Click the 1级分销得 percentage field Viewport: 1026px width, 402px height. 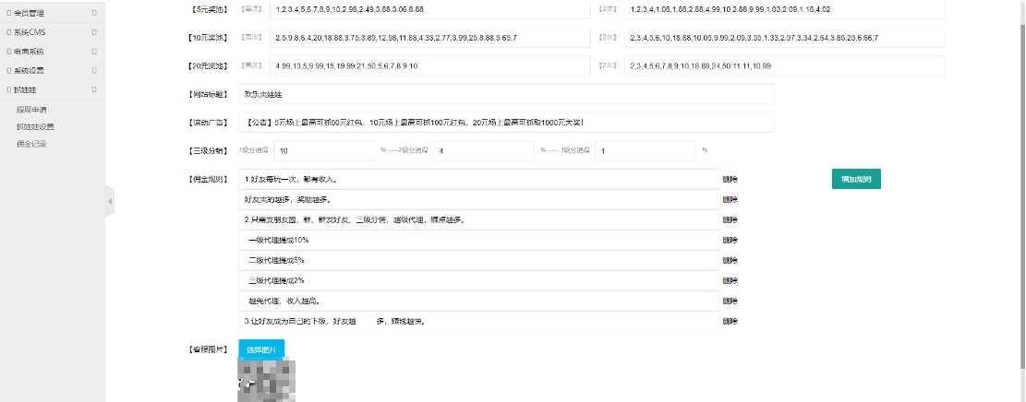[323, 150]
